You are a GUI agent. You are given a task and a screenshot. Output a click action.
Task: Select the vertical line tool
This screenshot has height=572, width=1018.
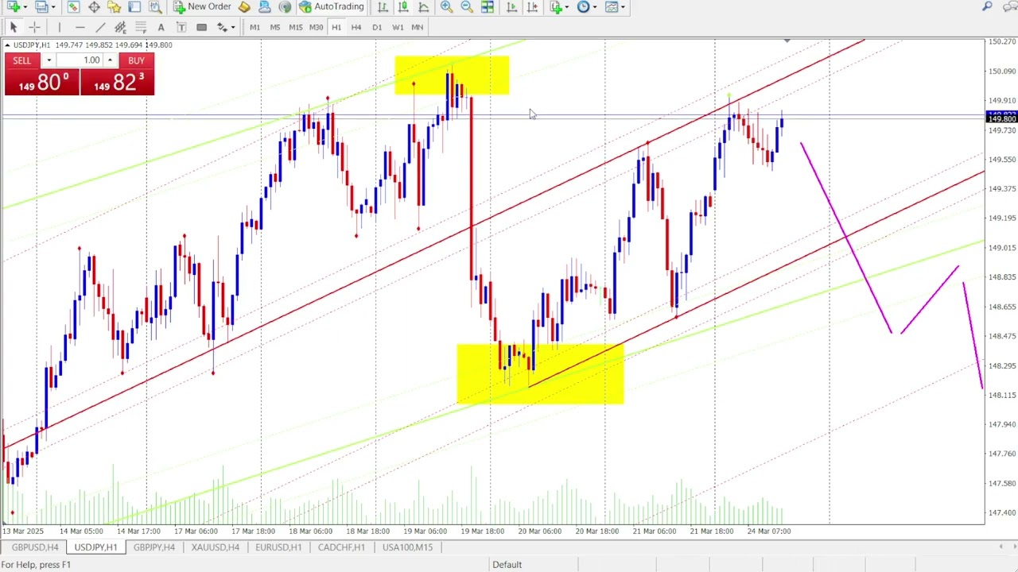point(60,27)
